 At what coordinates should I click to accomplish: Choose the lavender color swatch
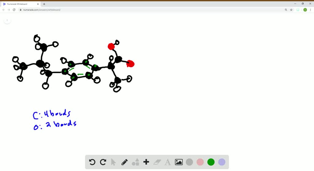pyautogui.click(x=222, y=162)
